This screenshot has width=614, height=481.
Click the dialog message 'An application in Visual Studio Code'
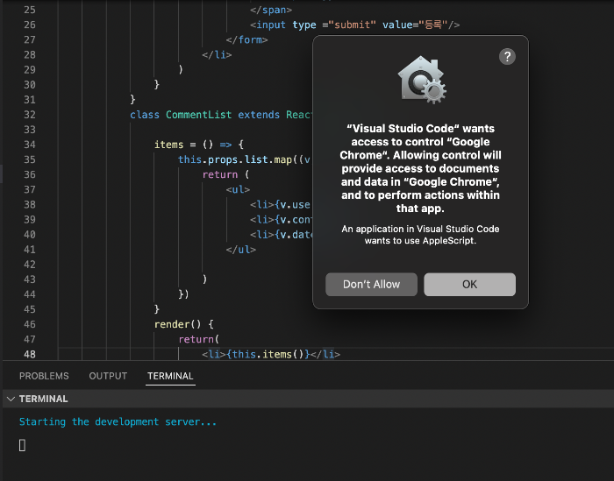(x=420, y=229)
